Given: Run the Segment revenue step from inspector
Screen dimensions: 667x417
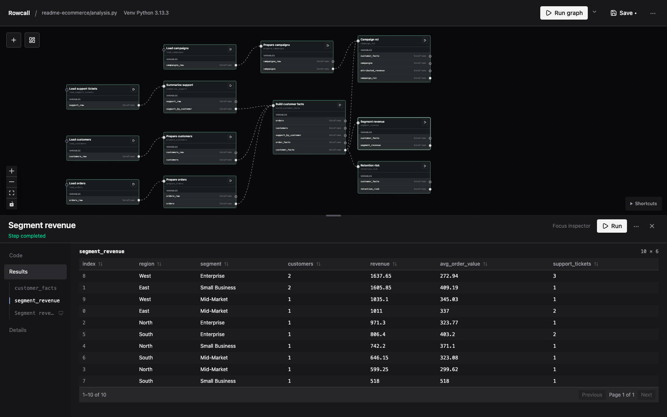Looking at the screenshot, I should (612, 226).
